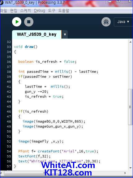The height and width of the screenshot is (178, 133).
Task: Click the horizontal scrollbar left arrow
Action: pyautogui.click(x=1, y=173)
